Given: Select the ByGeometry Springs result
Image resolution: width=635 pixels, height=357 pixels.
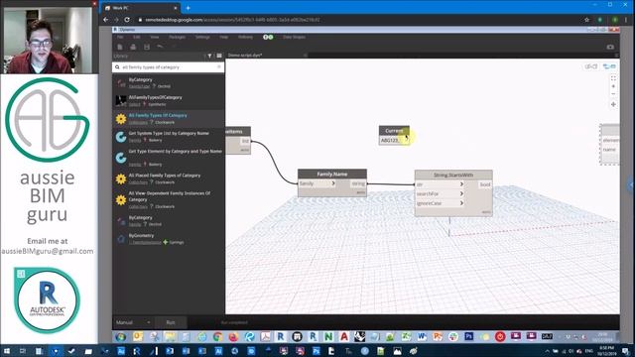Looking at the screenshot, I should coord(169,238).
